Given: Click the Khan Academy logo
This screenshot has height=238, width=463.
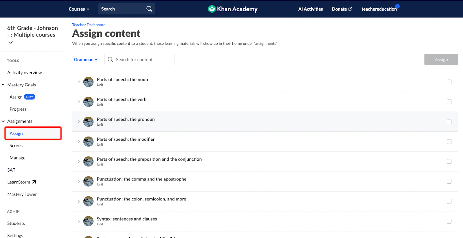Looking at the screenshot, I should click(x=233, y=9).
